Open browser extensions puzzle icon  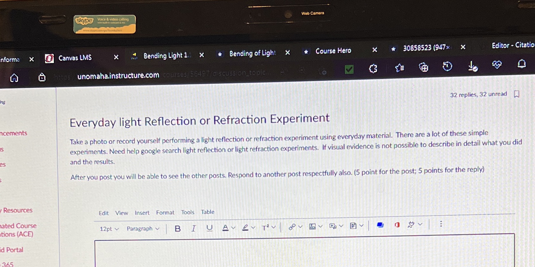coord(373,68)
